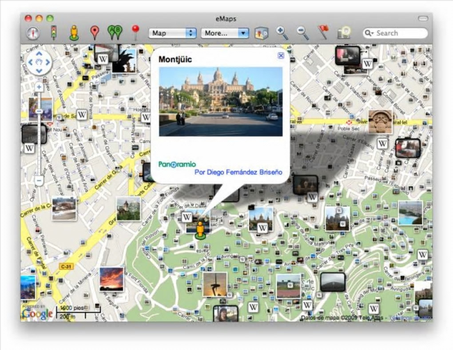Image resolution: width=453 pixels, height=350 pixels.
Task: Pan the map right with arrow
Action: click(48, 62)
